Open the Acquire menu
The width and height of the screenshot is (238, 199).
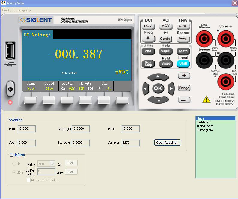point(25,10)
